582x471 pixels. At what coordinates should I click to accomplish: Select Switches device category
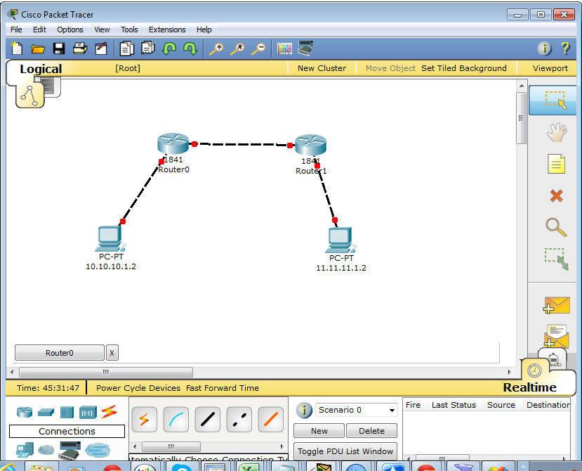pos(46,412)
